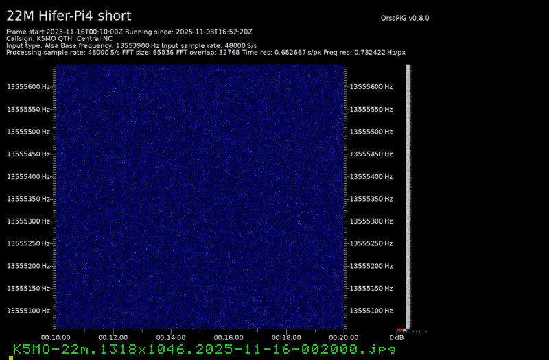This screenshot has height=360, width=549.
Task: Select the right-axis 13555100 Hz label
Action: click(x=371, y=311)
